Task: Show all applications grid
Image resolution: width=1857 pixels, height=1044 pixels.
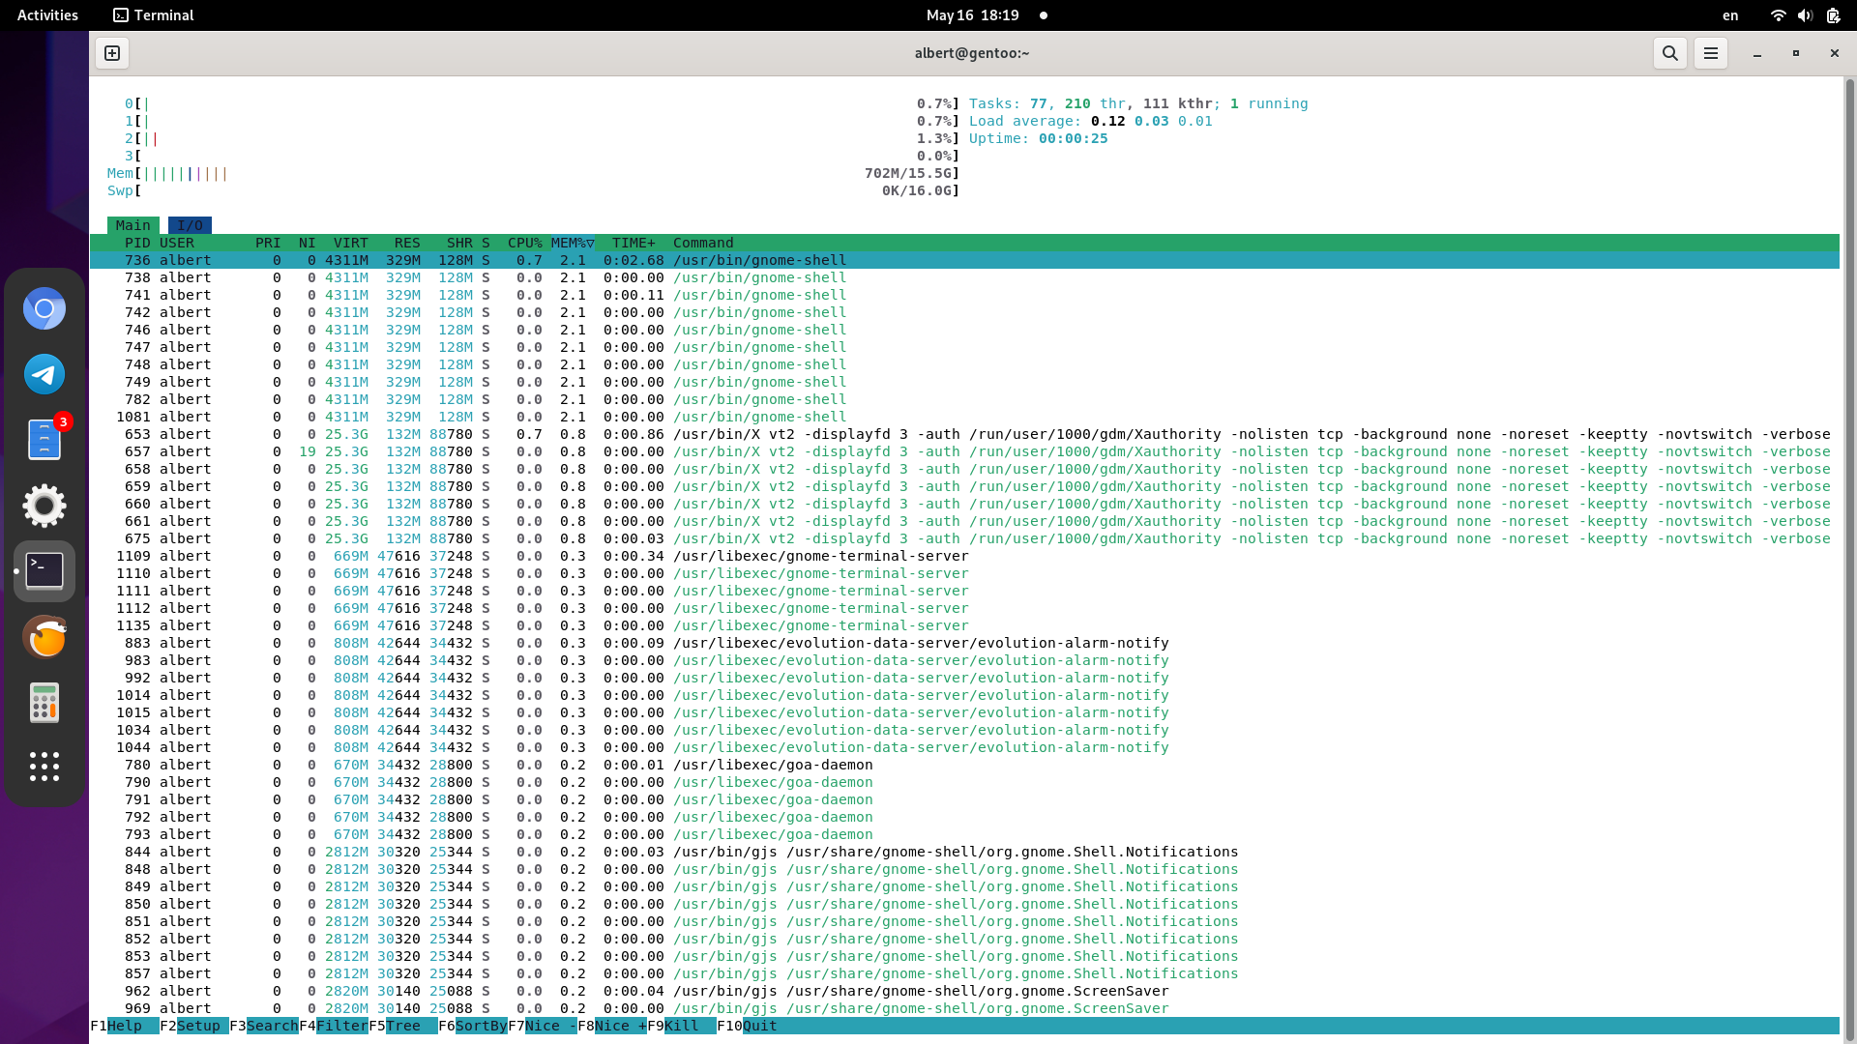Action: click(44, 767)
